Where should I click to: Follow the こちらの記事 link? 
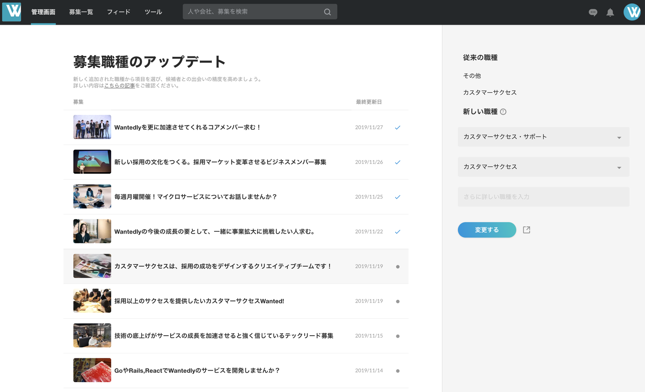click(x=120, y=85)
